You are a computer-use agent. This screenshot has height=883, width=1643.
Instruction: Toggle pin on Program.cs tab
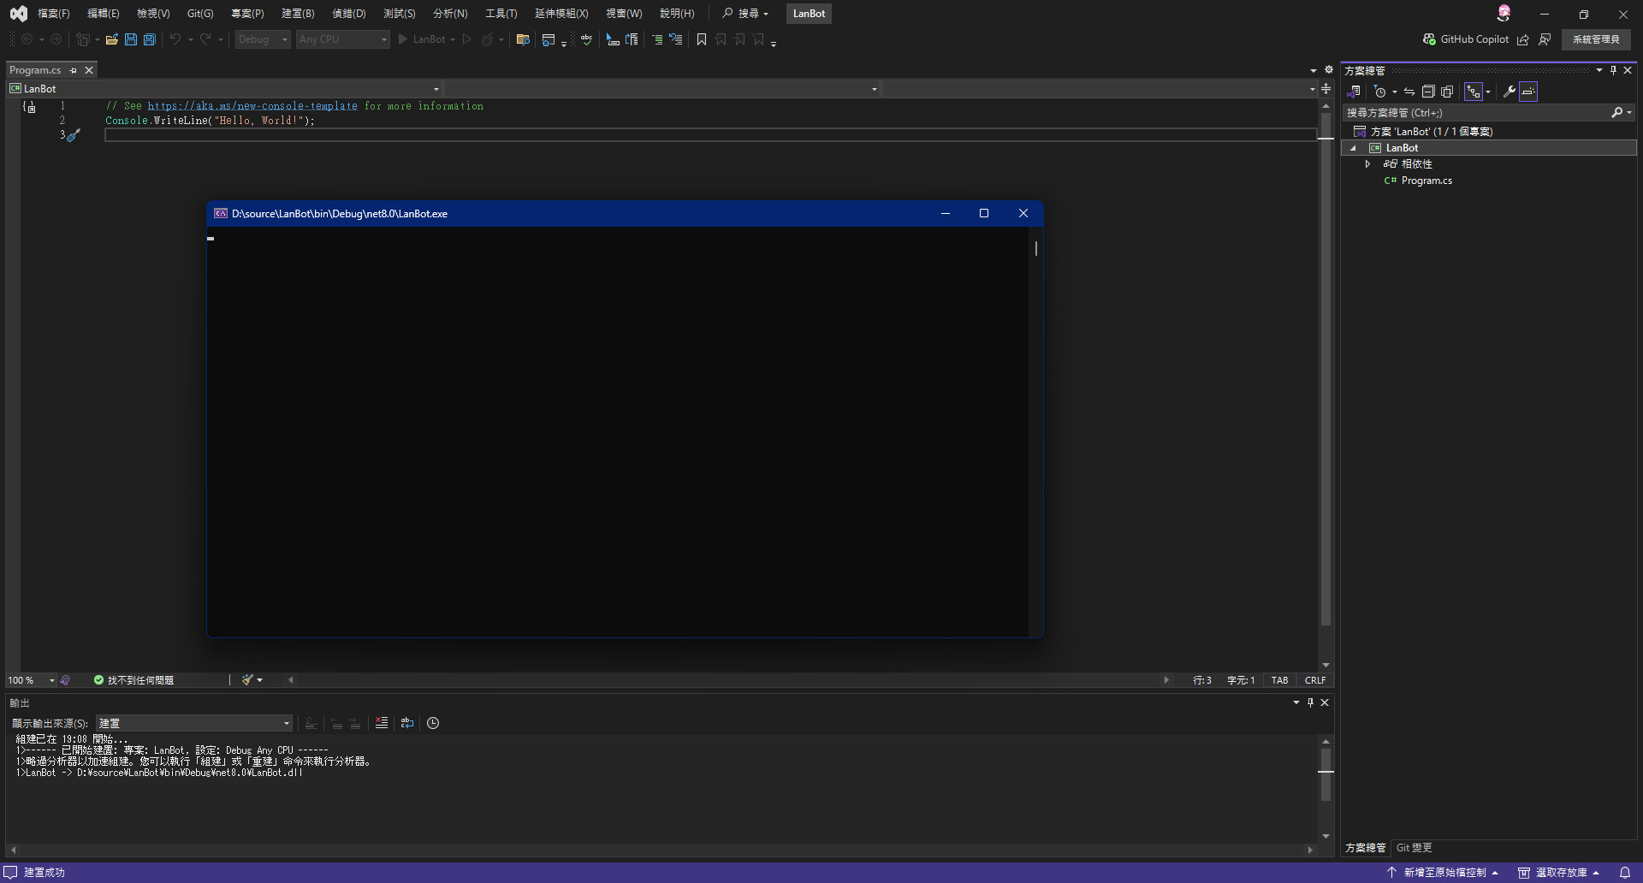pos(74,70)
